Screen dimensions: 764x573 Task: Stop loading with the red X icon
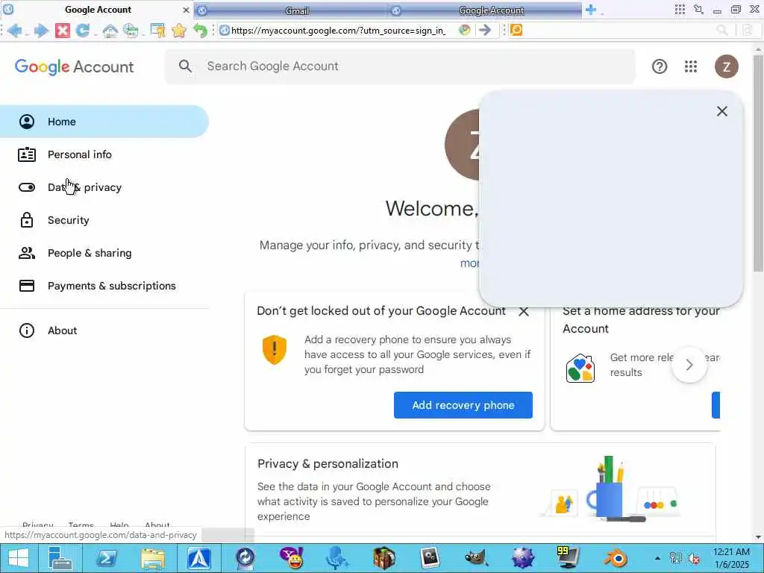tap(63, 30)
